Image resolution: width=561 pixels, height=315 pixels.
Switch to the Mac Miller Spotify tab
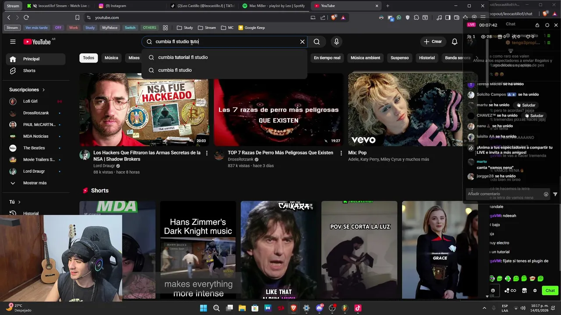coord(274,6)
